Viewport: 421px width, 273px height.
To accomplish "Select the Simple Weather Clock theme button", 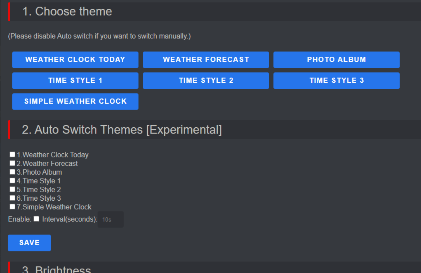I will [x=75, y=102].
